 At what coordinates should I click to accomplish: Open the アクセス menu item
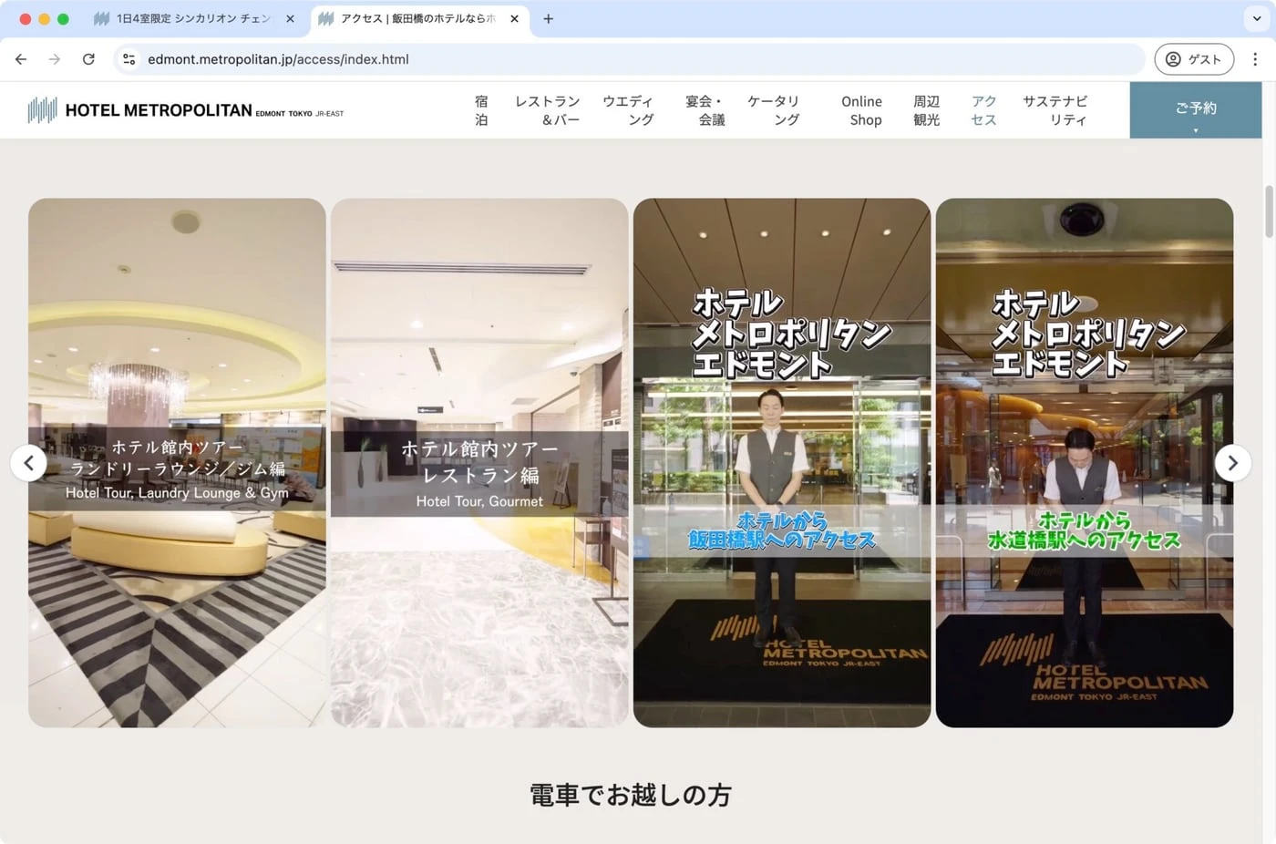983,110
